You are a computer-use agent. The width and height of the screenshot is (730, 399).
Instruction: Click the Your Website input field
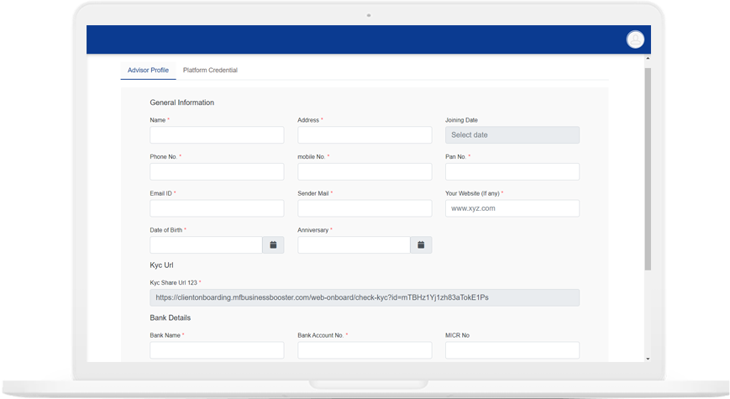(512, 208)
